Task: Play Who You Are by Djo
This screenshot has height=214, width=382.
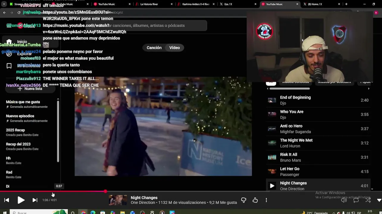Action: click(x=318, y=114)
